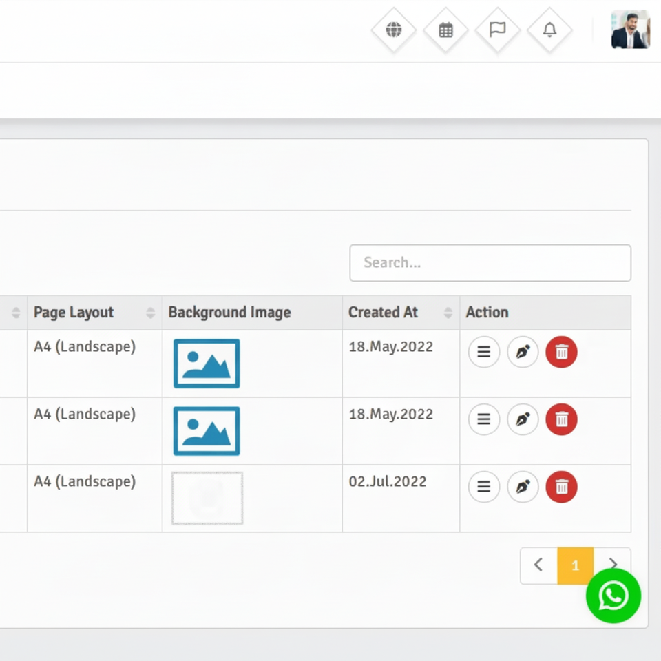Click the pen design icon in first row
This screenshot has width=661, height=661.
point(523,352)
